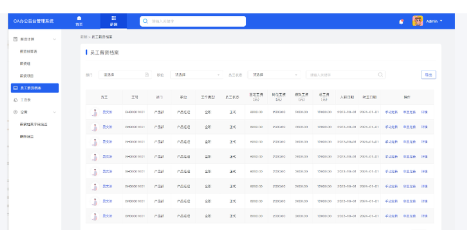Click 详情 link in the first table row
Viewport: 467px width, 230px height.
pyautogui.click(x=424, y=112)
